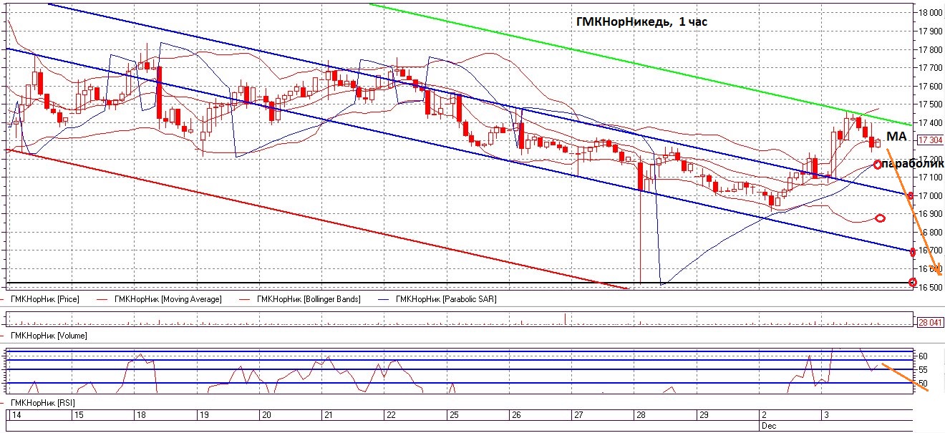Image resolution: width=945 pixels, height=433 pixels.
Task: Click date label 19 on time axis
Action: coord(203,415)
